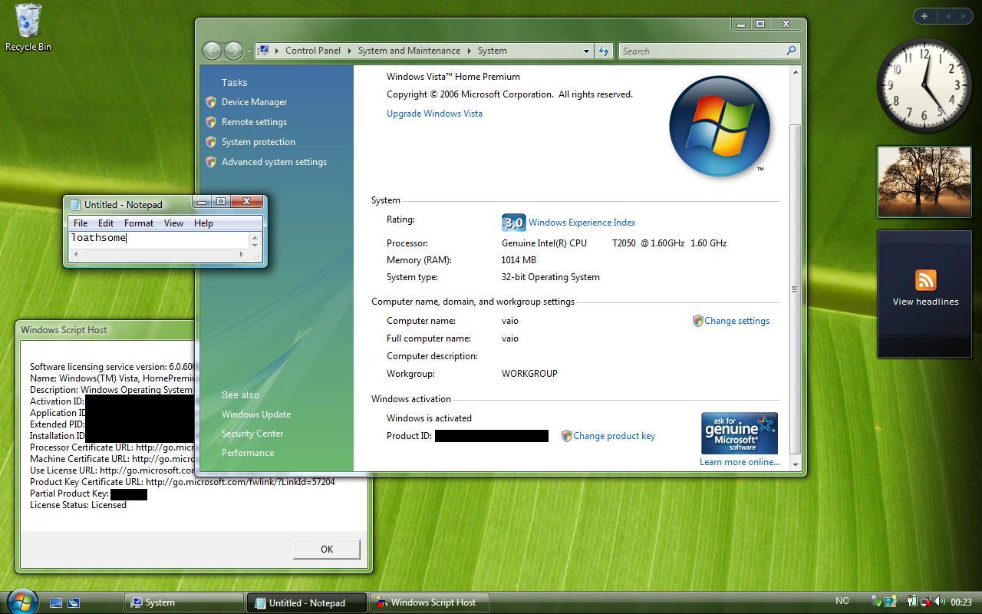Viewport: 982px width, 614px height.
Task: Click Change settings for computer name
Action: click(x=736, y=321)
